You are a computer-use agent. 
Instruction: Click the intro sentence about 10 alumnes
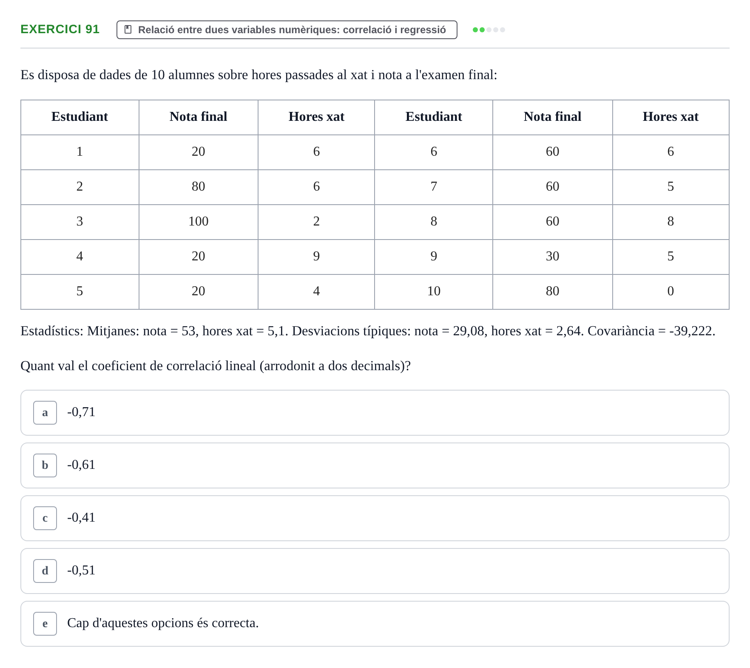tap(259, 75)
